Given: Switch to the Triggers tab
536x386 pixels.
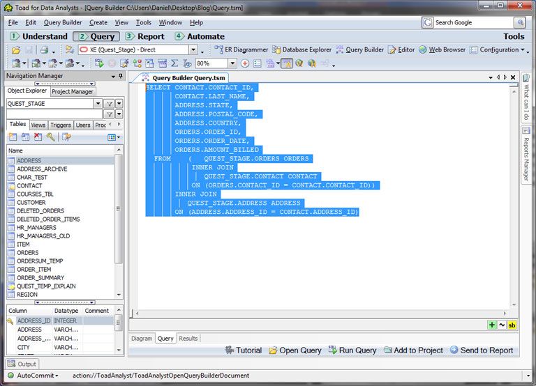Looking at the screenshot, I should coord(61,125).
